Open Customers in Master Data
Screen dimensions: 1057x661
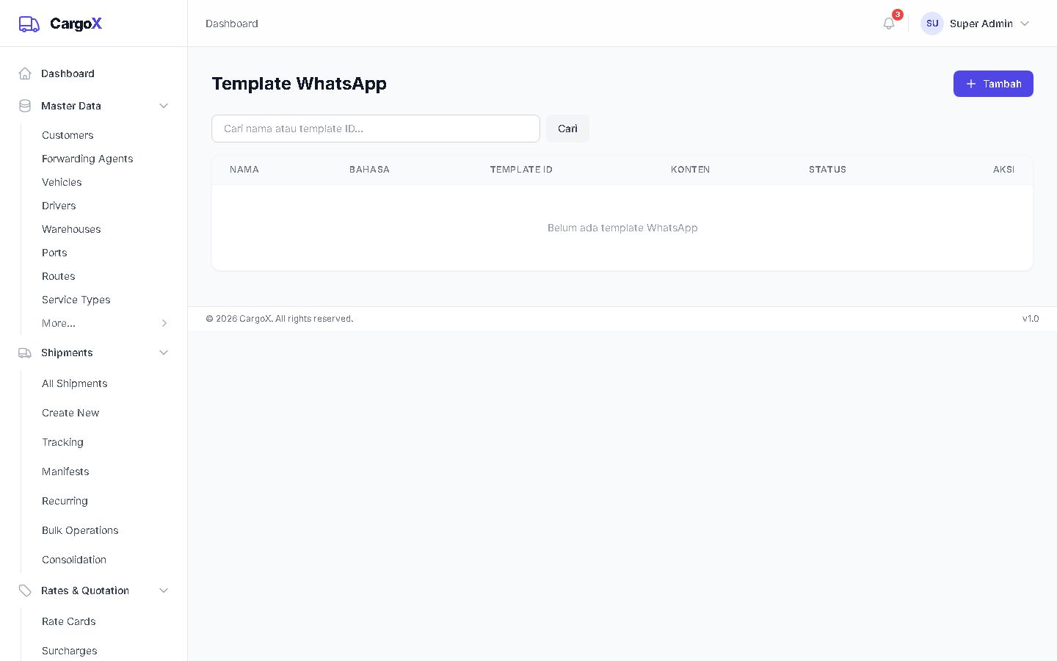pyautogui.click(x=68, y=135)
